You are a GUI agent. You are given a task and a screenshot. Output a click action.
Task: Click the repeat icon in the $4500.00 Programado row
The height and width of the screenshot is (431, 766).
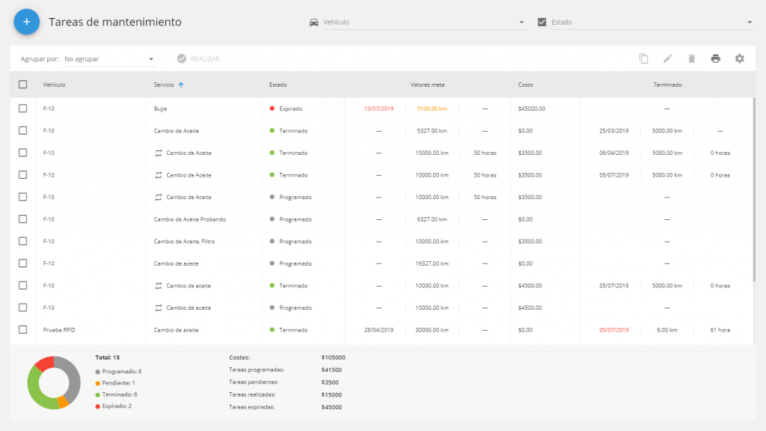(159, 308)
